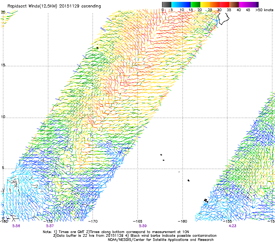Click the longitude axis label '-165'
The height and width of the screenshot is (242, 275).
(x=137, y=221)
